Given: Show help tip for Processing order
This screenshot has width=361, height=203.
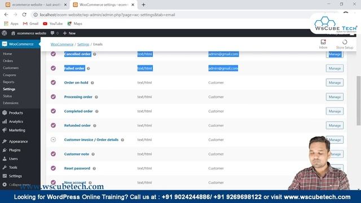Looking at the screenshot, I should pos(96,97).
